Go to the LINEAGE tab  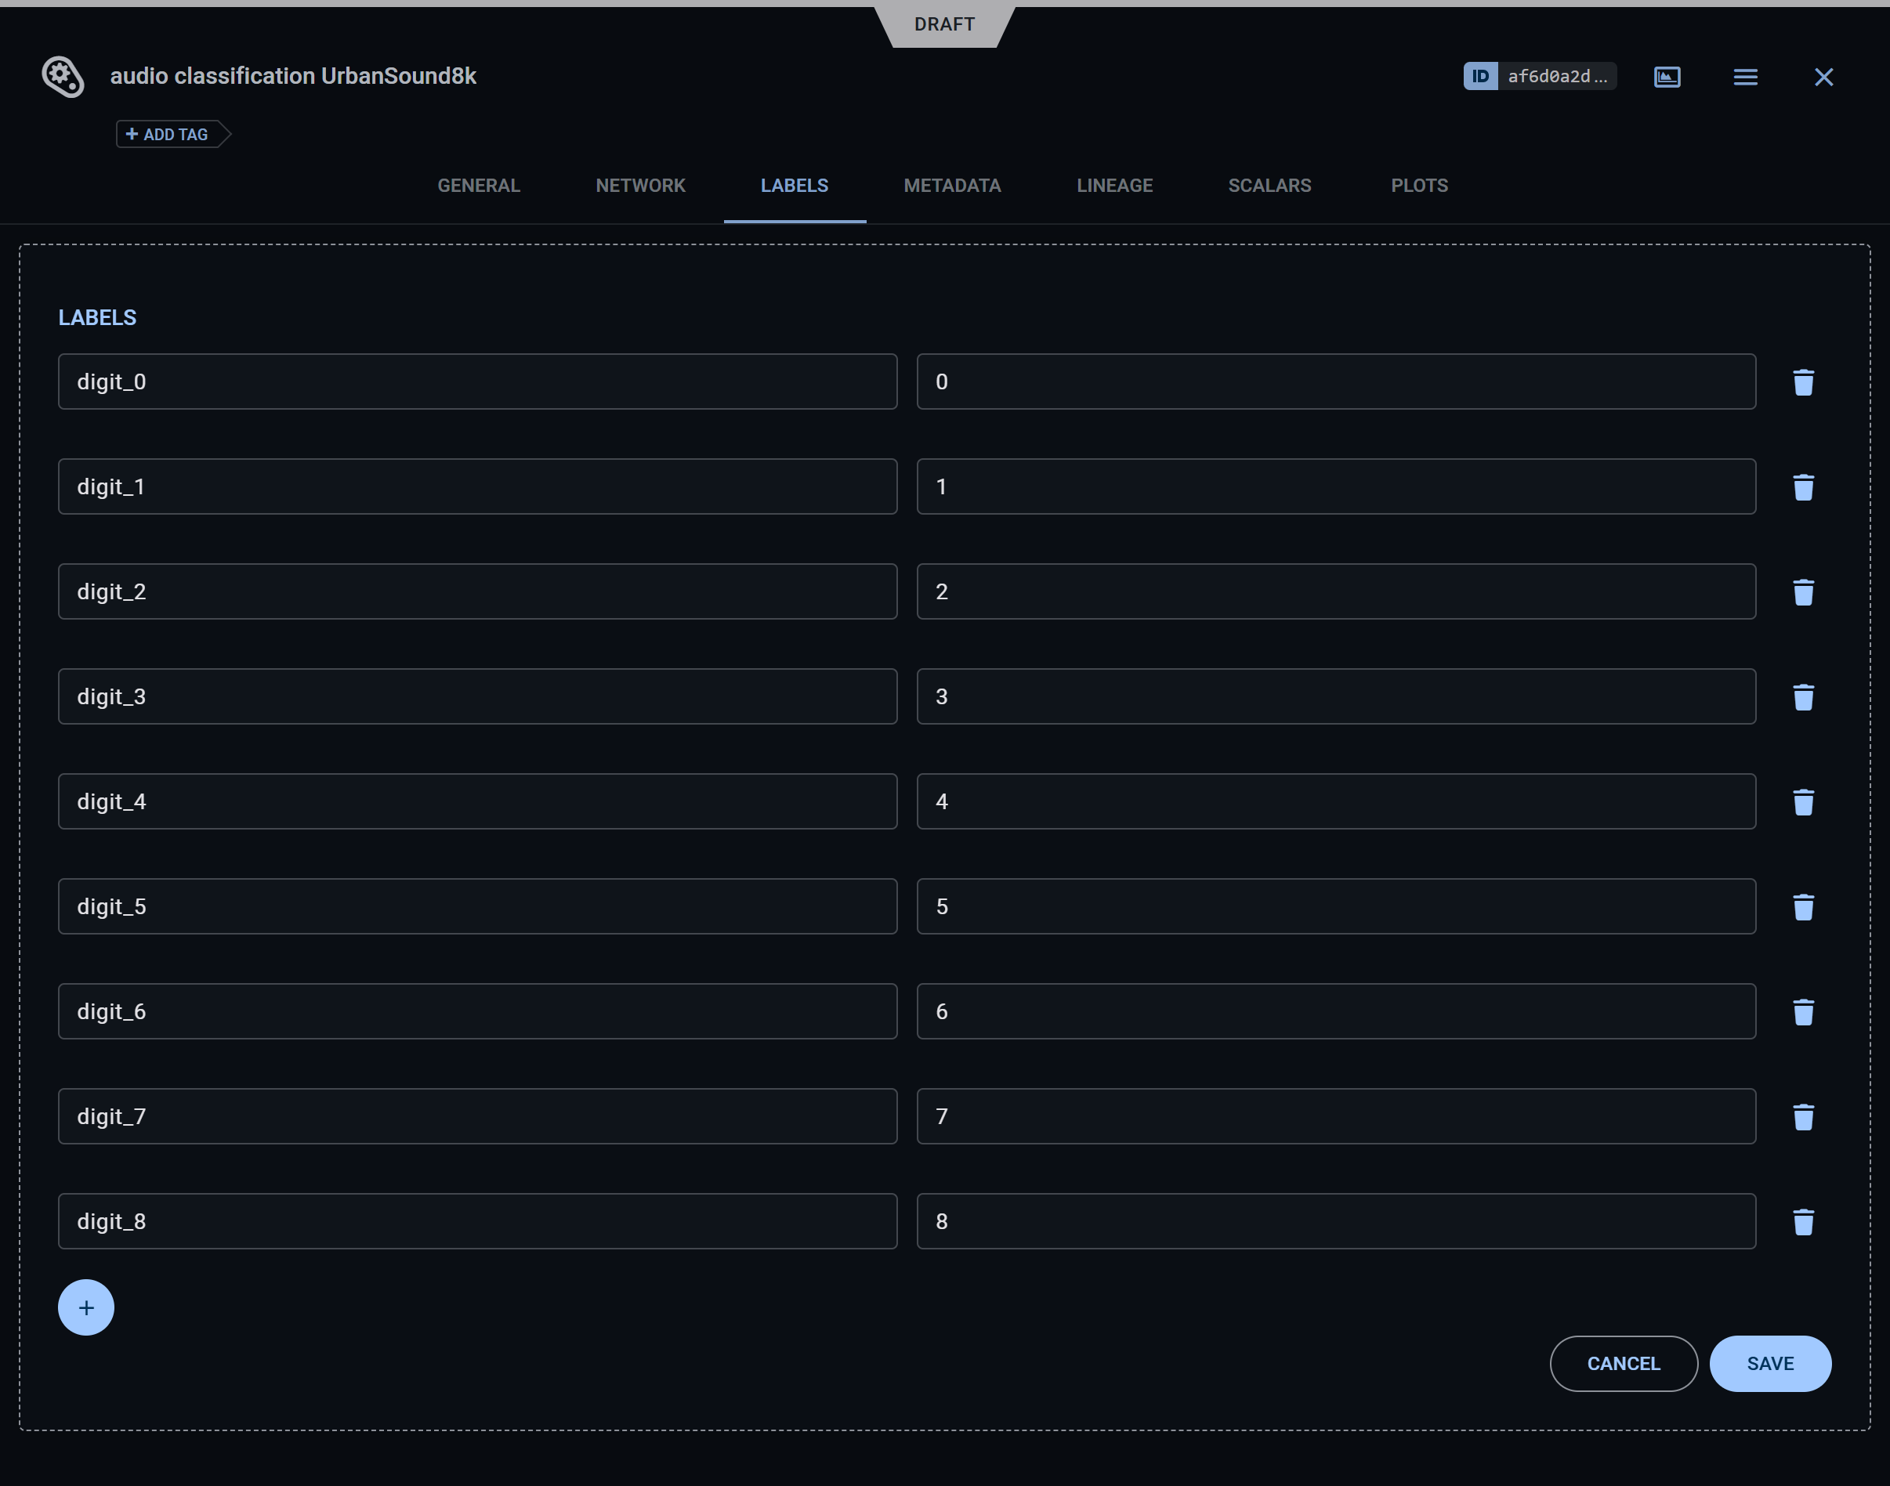tap(1113, 186)
